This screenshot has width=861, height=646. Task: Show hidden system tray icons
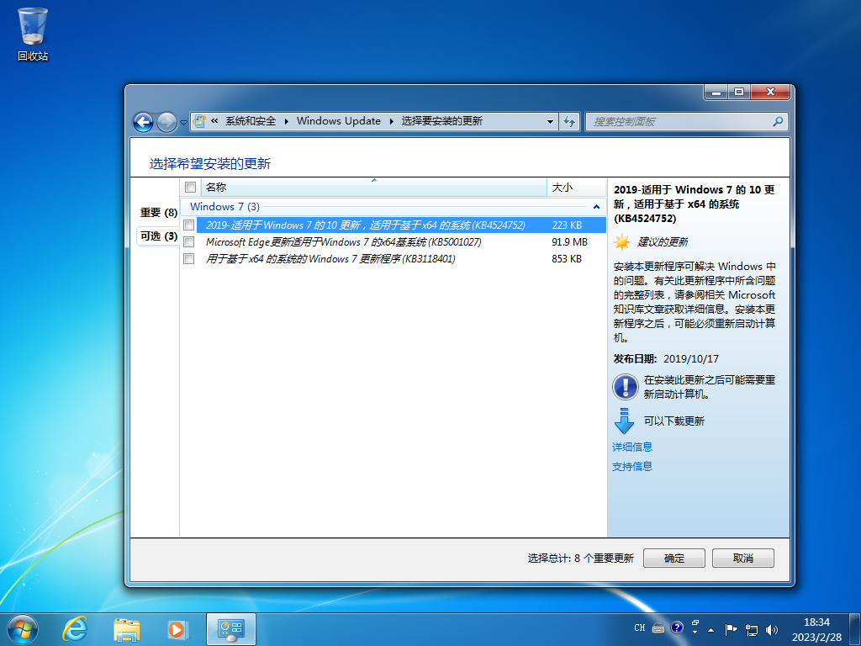click(711, 629)
